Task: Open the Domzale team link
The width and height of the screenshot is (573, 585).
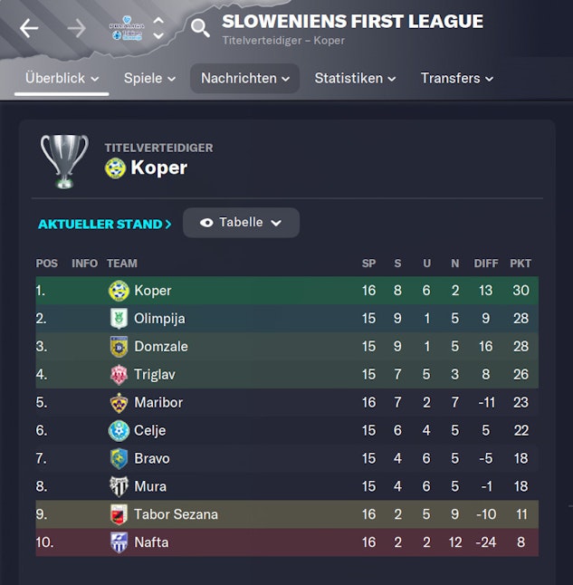Action: pos(161,347)
